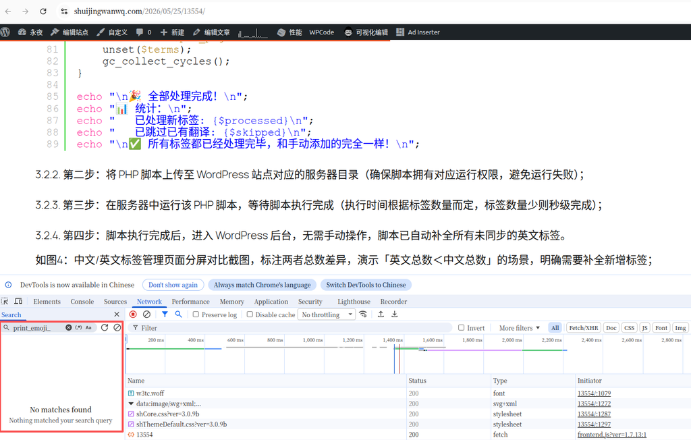Switch to Performance tab
This screenshot has width=691, height=440.
pos(190,302)
